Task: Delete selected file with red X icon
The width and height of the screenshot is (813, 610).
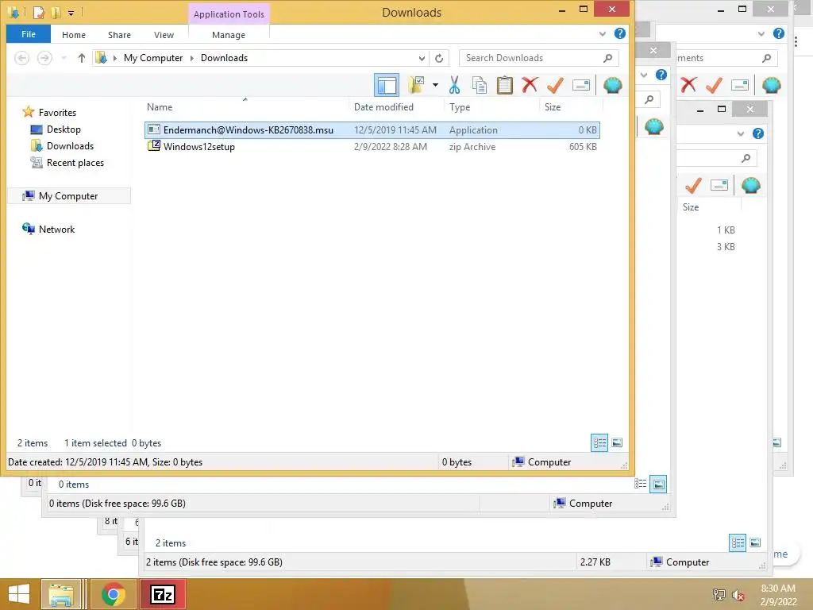Action: (530, 85)
